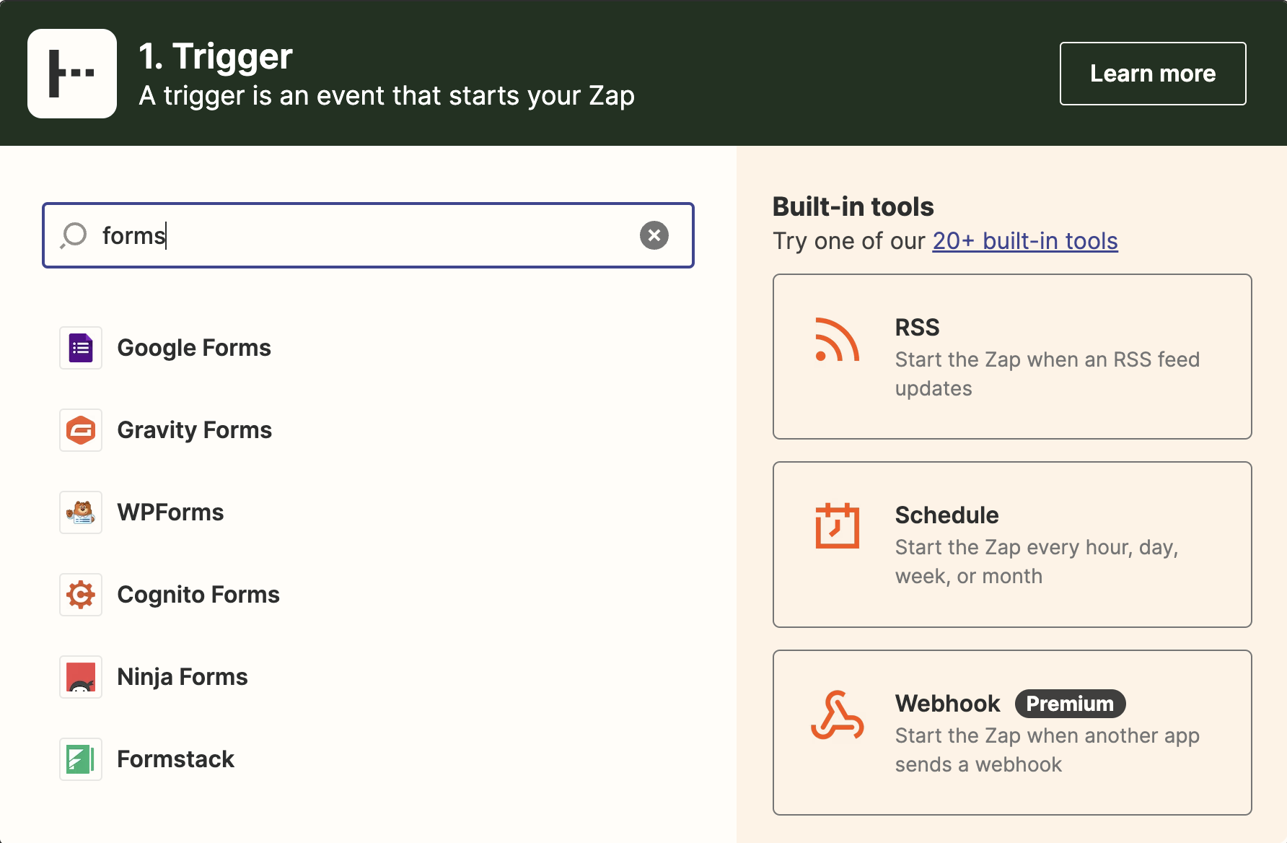Select Google Forms from the results list
This screenshot has height=843, width=1287.
pyautogui.click(x=193, y=347)
